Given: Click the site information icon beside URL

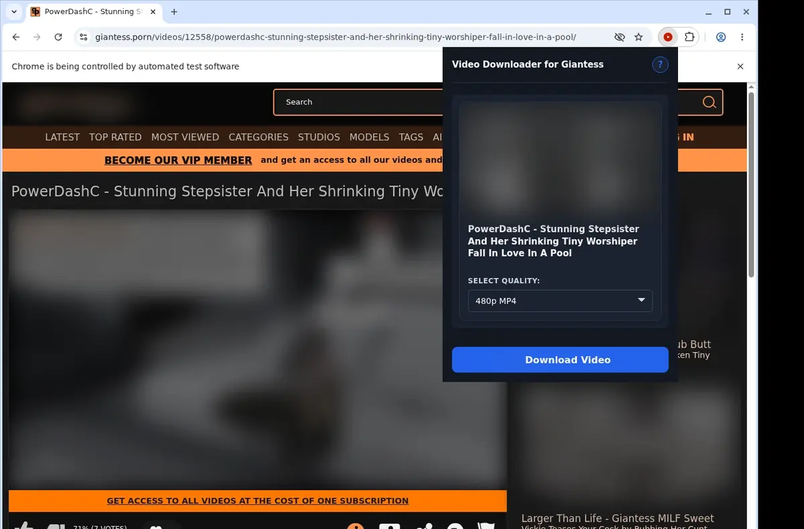Looking at the screenshot, I should [83, 37].
